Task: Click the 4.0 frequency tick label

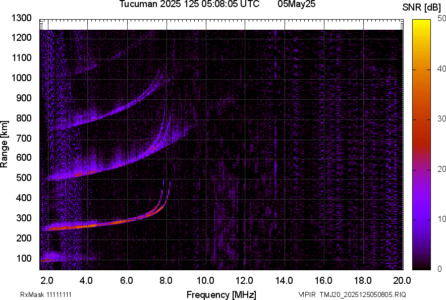Action: (x=86, y=281)
